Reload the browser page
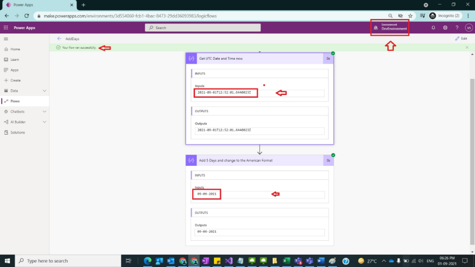This screenshot has height=267, width=475. (x=27, y=16)
